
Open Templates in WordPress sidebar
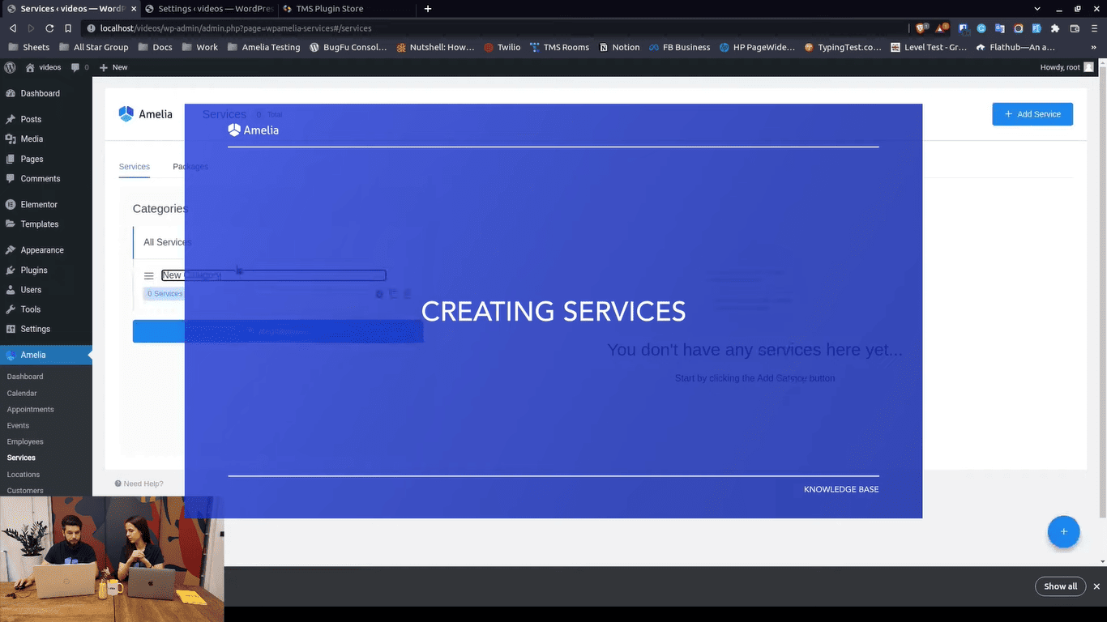click(x=40, y=224)
